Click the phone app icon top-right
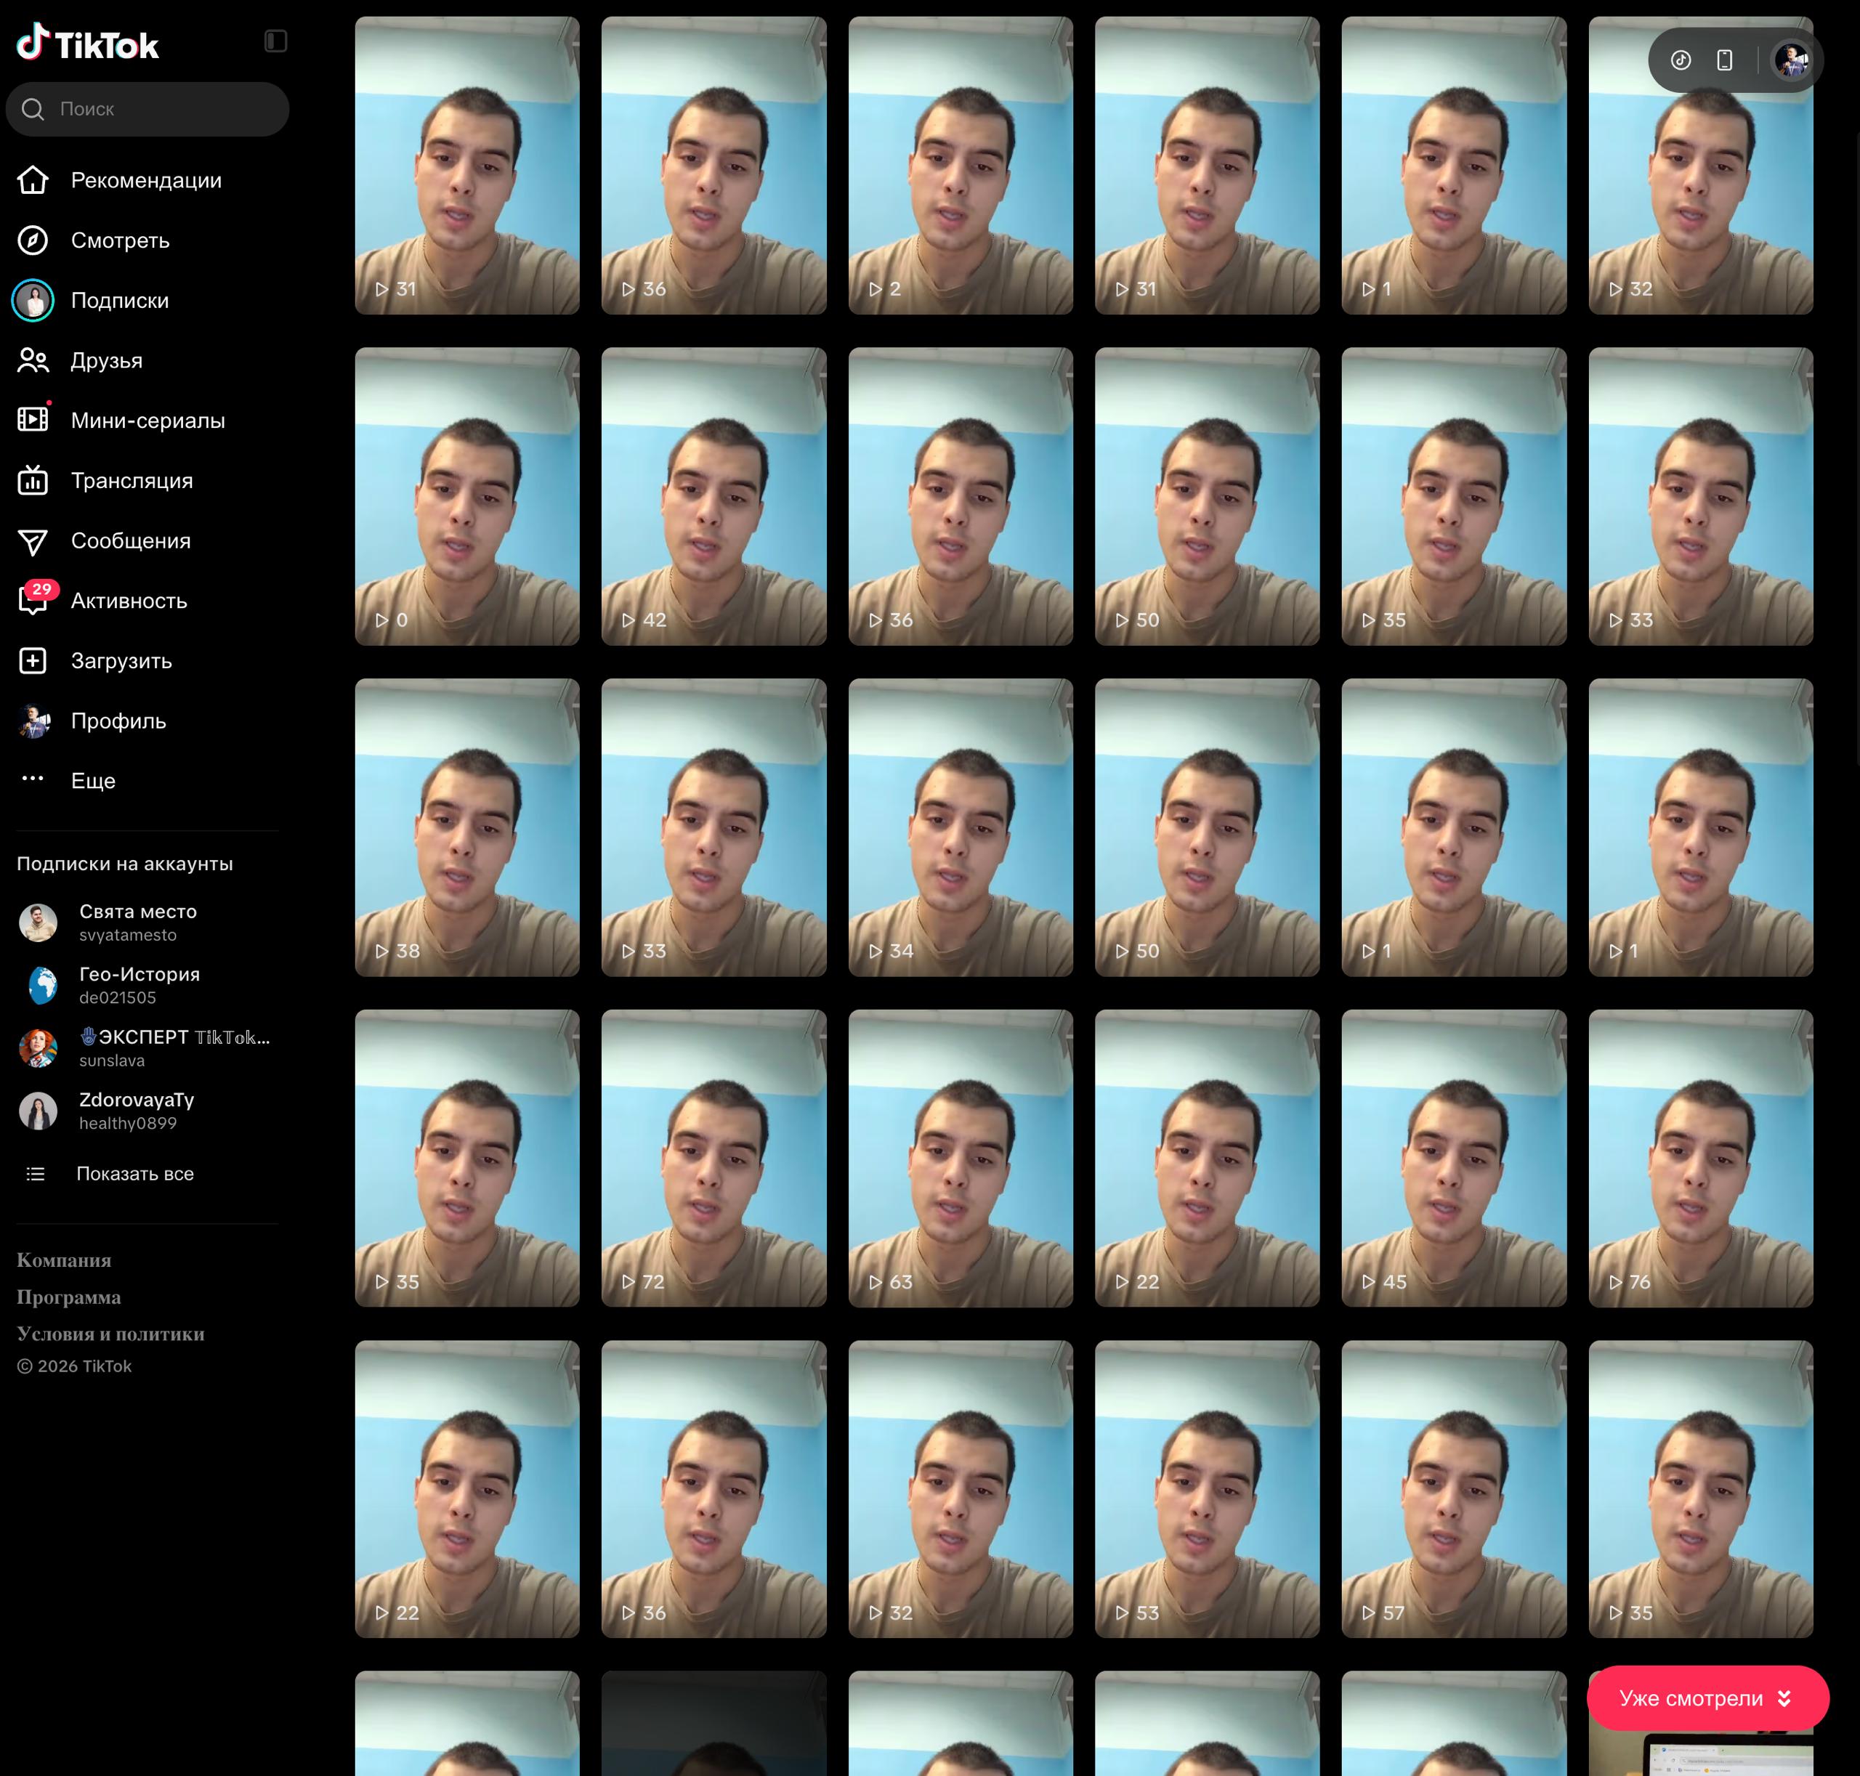 [x=1725, y=60]
